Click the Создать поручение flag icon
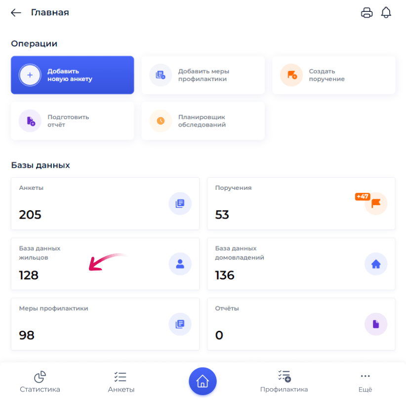406x400 pixels. pyautogui.click(x=291, y=75)
